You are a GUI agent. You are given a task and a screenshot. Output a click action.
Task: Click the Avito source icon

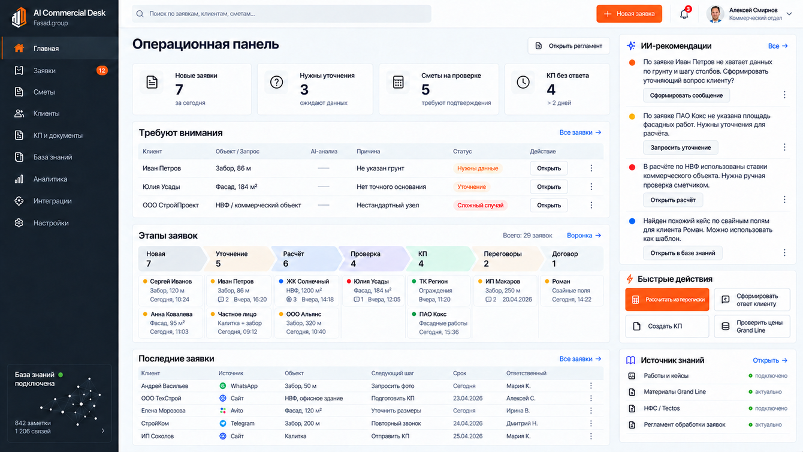pos(223,411)
